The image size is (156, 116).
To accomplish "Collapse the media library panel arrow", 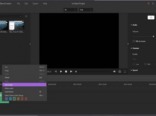I will (30, 44).
